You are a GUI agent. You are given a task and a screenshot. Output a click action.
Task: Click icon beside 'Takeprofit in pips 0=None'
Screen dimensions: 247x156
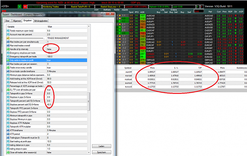point(8,94)
